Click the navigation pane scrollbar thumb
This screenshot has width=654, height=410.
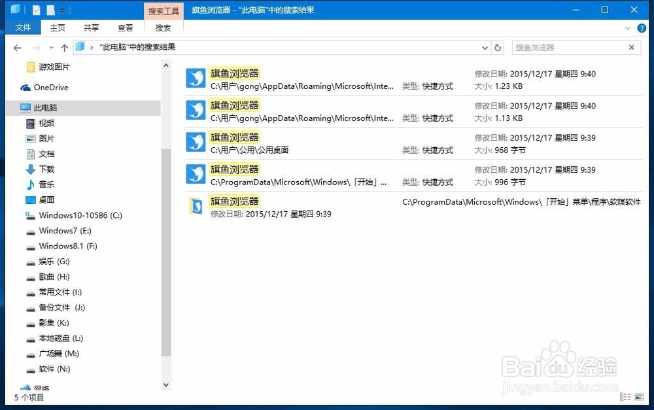(166, 252)
